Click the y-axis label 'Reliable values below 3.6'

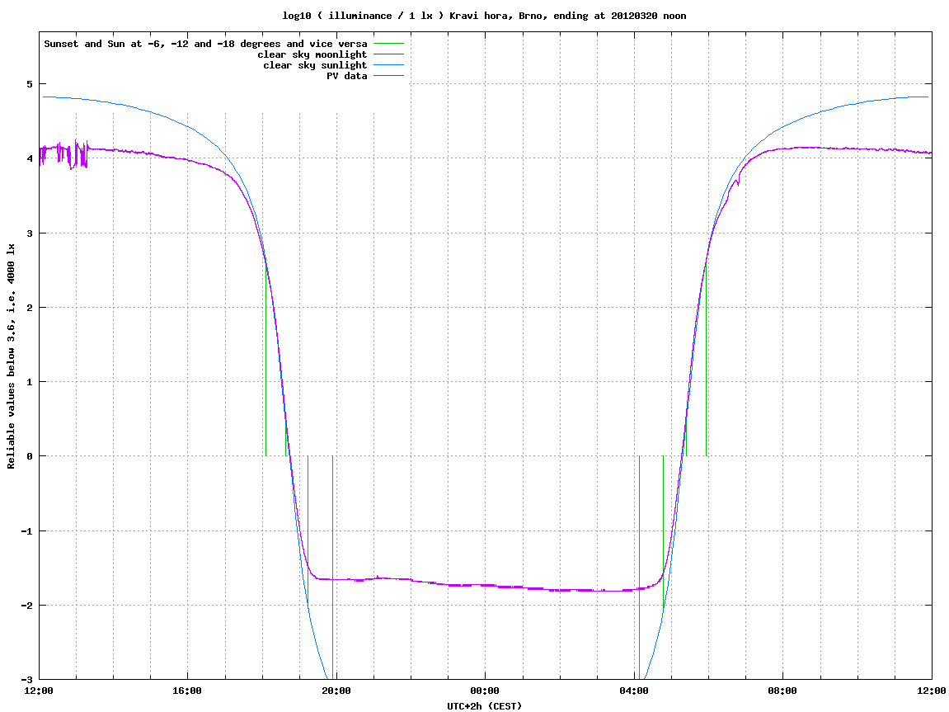11,356
